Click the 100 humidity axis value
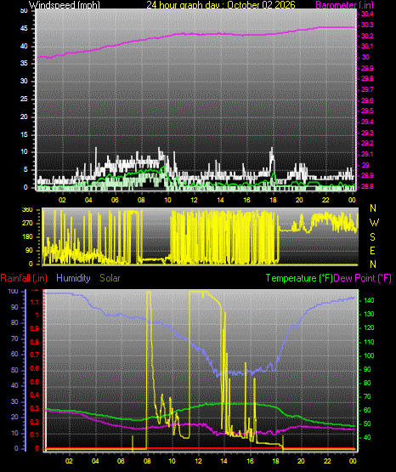396x472 pixels. pyautogui.click(x=14, y=291)
